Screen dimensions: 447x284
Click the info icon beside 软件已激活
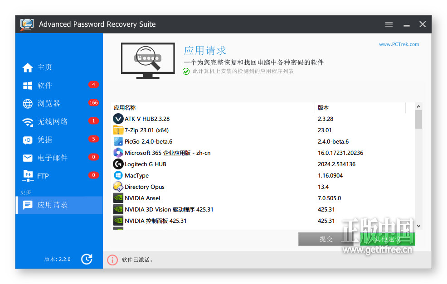[112, 260]
